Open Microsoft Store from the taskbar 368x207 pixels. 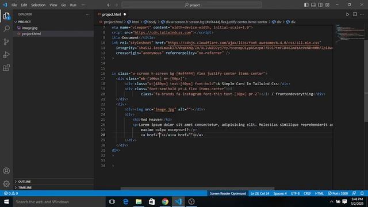click(x=152, y=202)
